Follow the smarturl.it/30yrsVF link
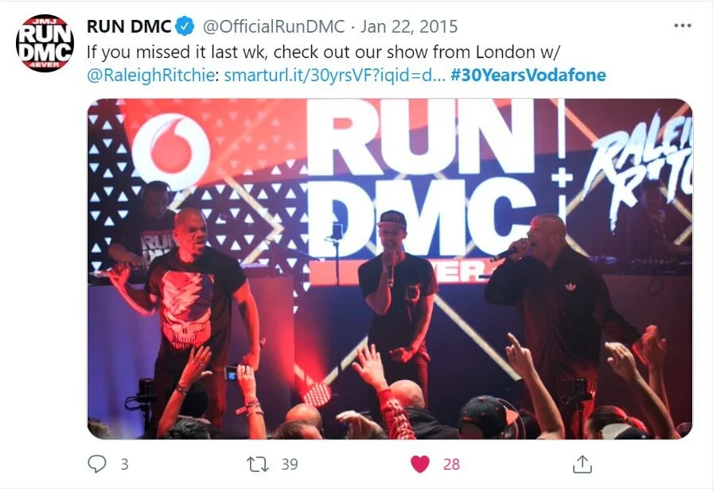717x492 pixels. (333, 75)
